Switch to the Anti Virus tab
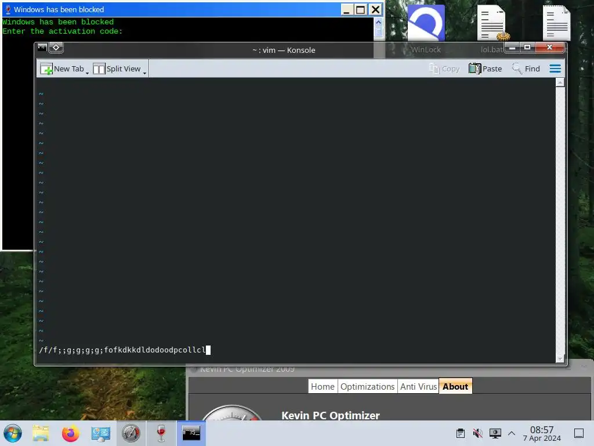 (419, 386)
